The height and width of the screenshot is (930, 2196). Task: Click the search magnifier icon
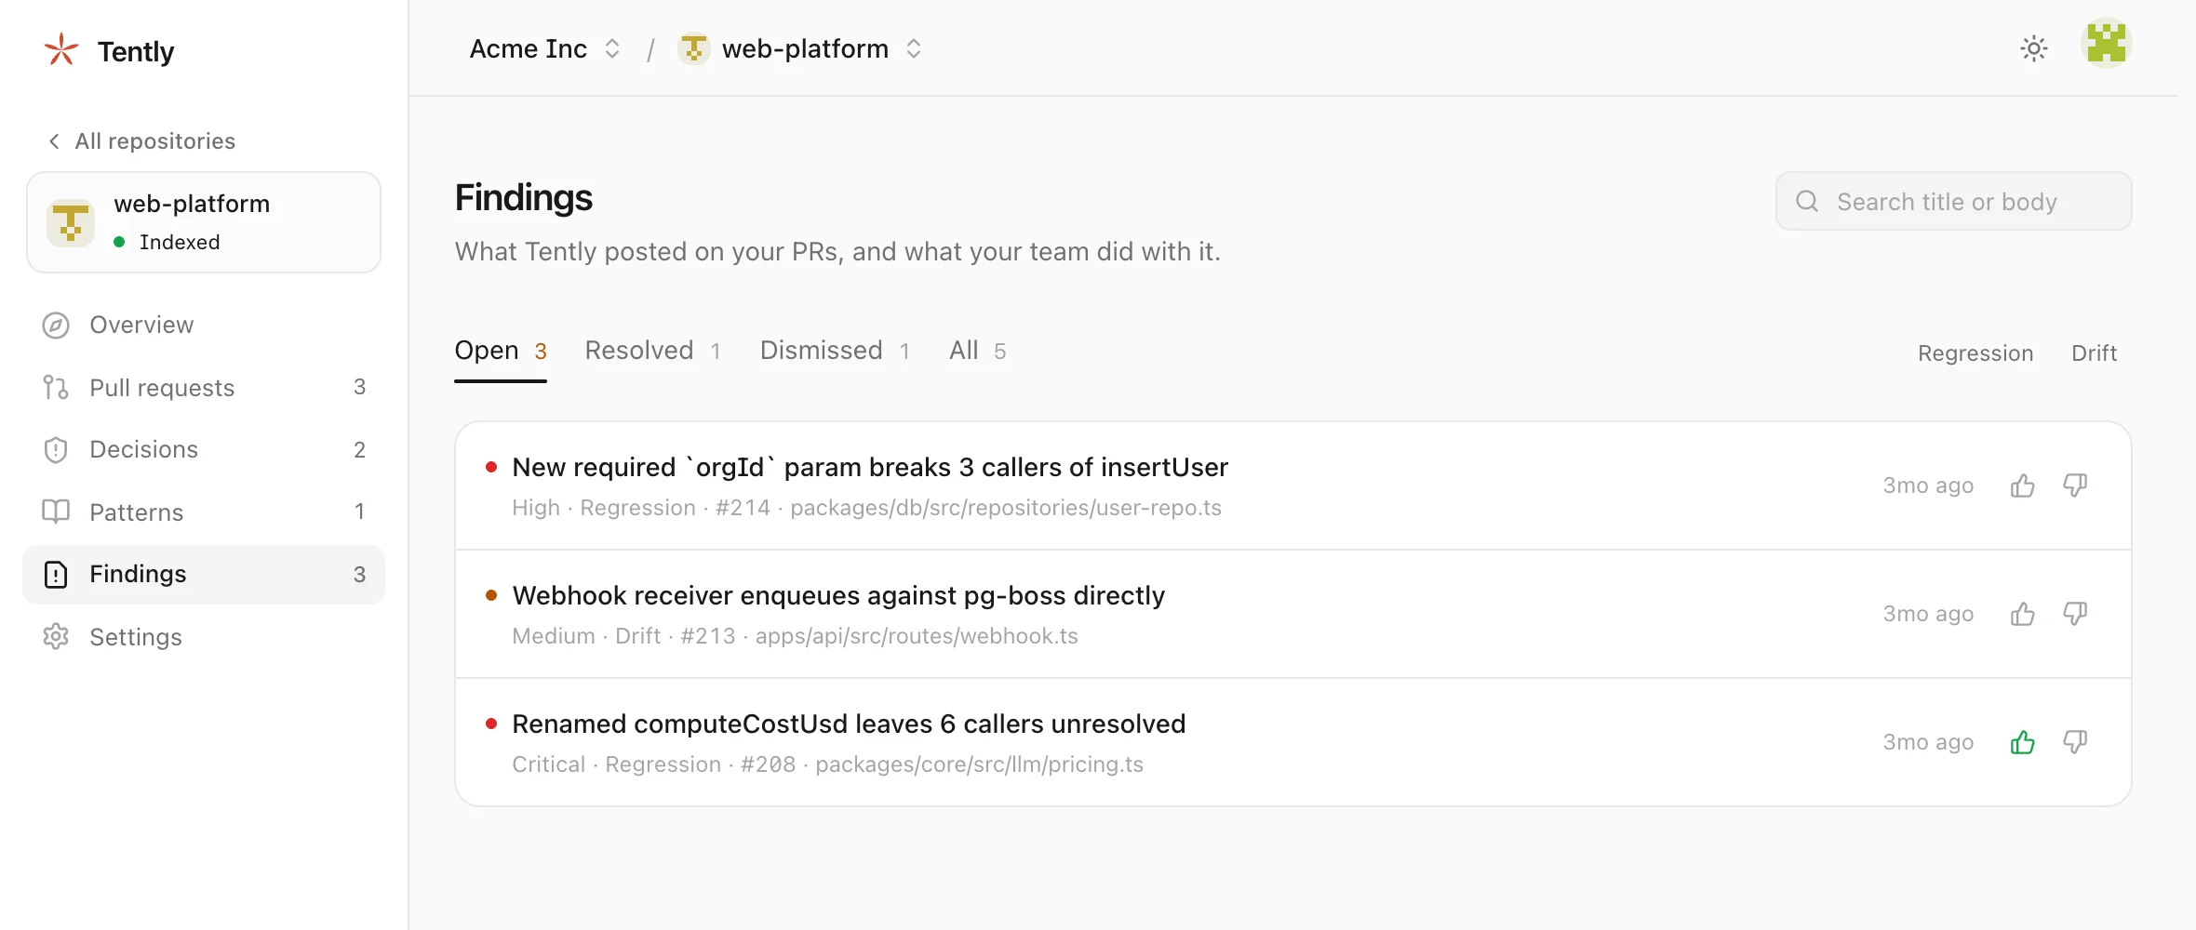(1807, 201)
